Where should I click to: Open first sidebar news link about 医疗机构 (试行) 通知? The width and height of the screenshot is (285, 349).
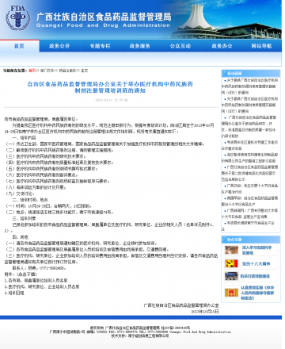tap(249, 86)
